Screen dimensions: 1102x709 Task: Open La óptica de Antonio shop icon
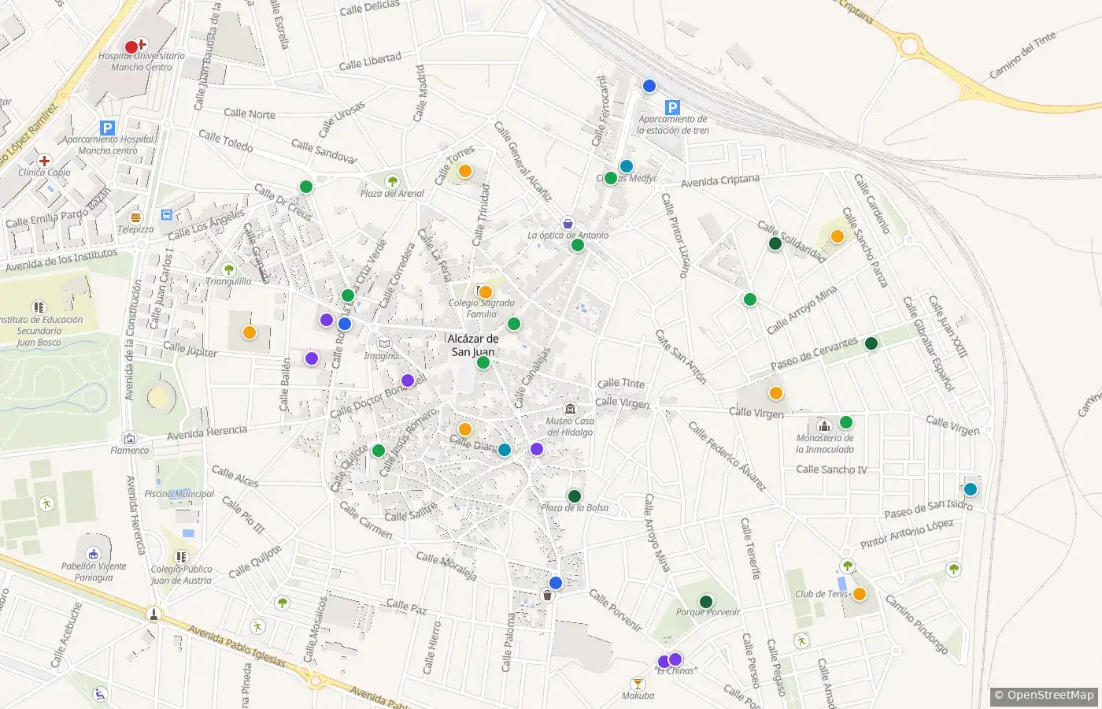568,223
